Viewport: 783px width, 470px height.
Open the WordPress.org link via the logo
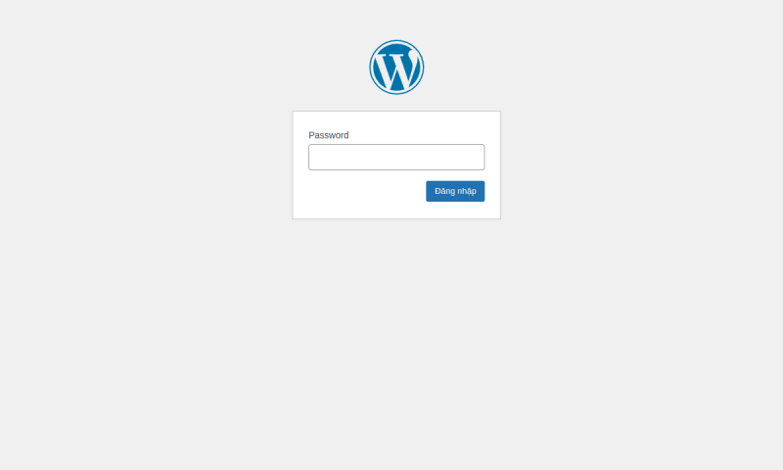pos(396,67)
